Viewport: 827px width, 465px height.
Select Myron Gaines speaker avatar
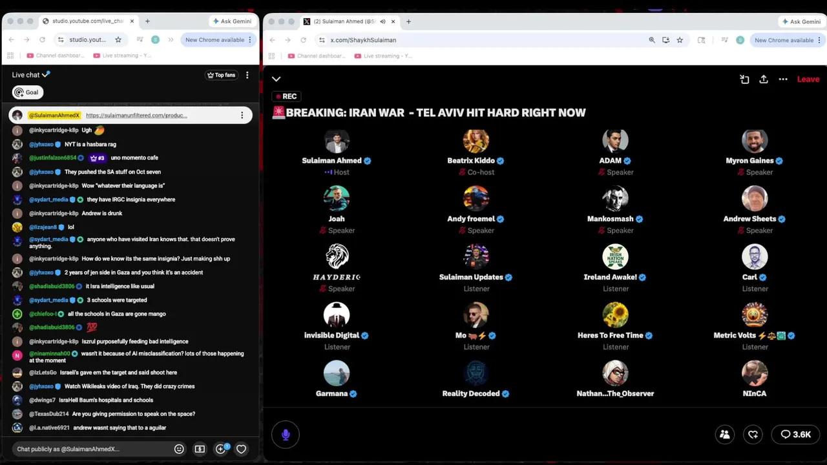coord(755,141)
